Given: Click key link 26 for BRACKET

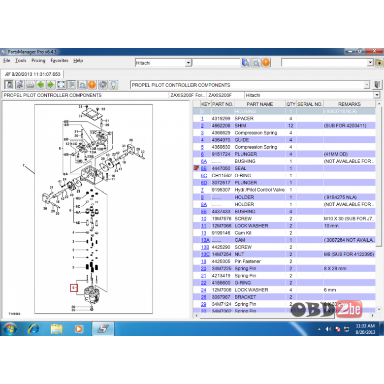Looking at the screenshot, I should [x=203, y=297].
